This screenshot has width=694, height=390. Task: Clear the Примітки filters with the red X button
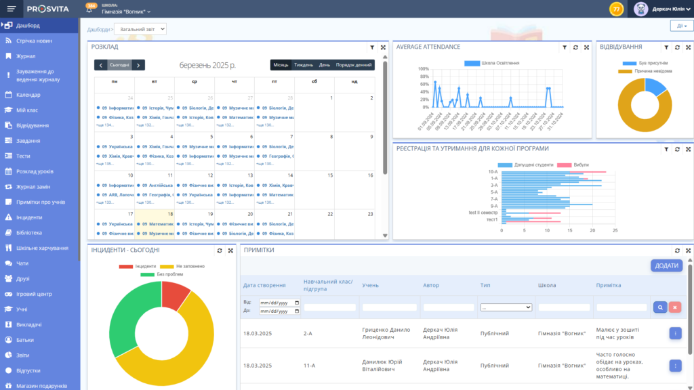pyautogui.click(x=675, y=307)
